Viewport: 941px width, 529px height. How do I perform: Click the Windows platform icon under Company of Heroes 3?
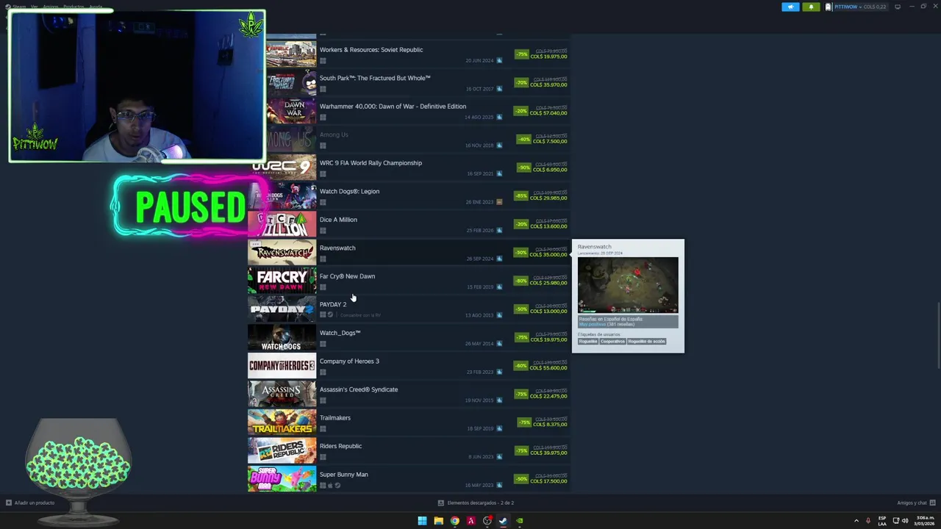click(323, 372)
